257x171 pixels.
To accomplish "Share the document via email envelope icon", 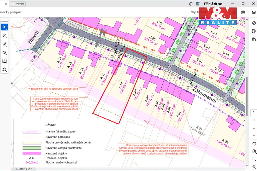I will (253, 12).
